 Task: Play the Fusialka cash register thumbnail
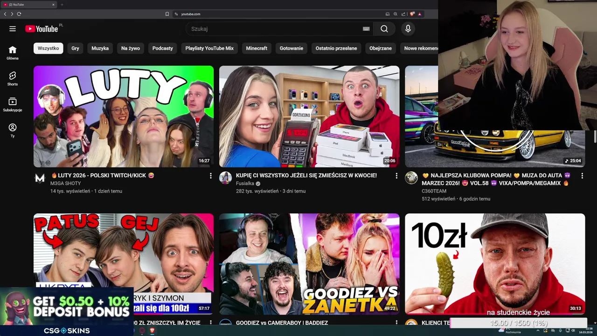309,116
